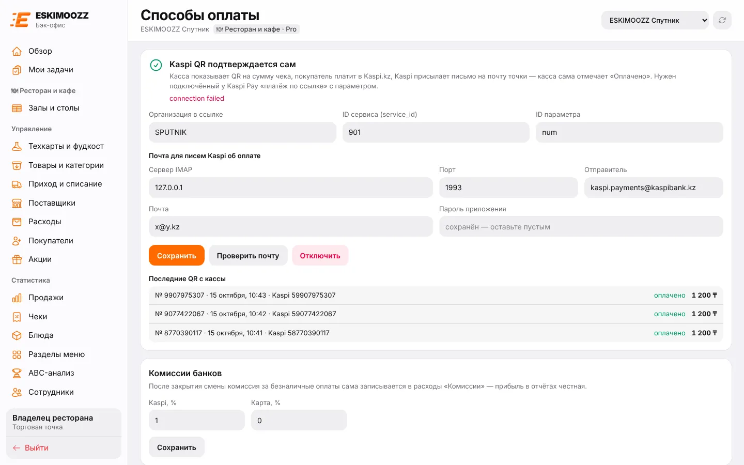Click the Акции gift icon
The height and width of the screenshot is (465, 744).
(17, 259)
